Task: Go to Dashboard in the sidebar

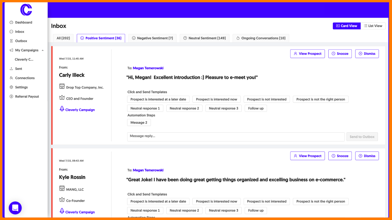Action: (x=24, y=22)
